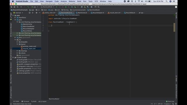Open the Device File Explorer side panel
Image resolution: width=187 pixels, height=105 pixels.
pos(176,91)
